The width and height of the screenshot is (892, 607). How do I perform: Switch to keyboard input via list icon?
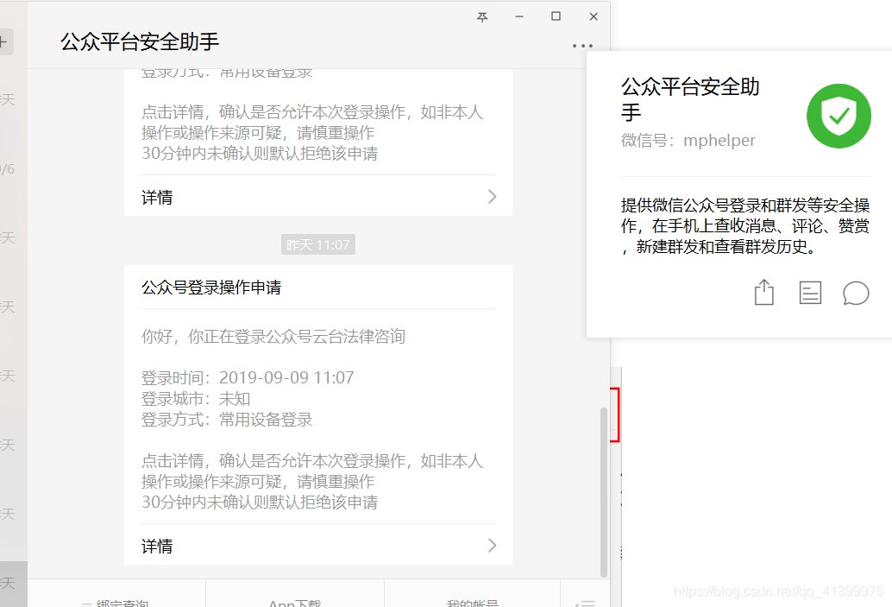point(585,603)
